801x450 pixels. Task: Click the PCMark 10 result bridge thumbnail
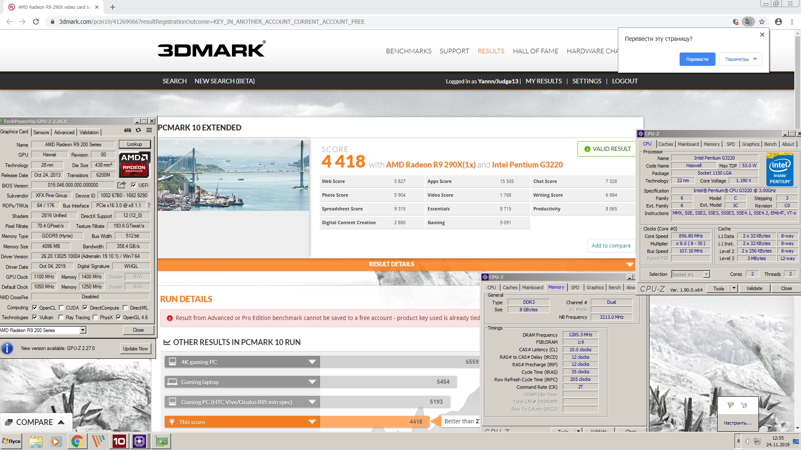pyautogui.click(x=234, y=175)
